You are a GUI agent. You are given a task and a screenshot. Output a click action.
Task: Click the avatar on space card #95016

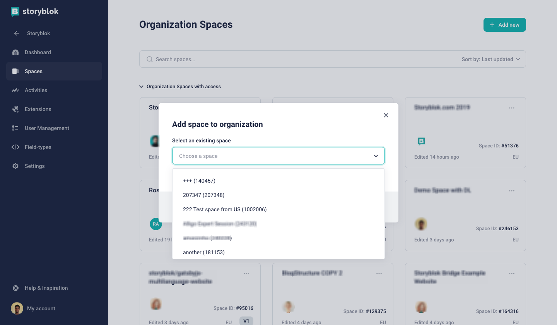pyautogui.click(x=155, y=304)
